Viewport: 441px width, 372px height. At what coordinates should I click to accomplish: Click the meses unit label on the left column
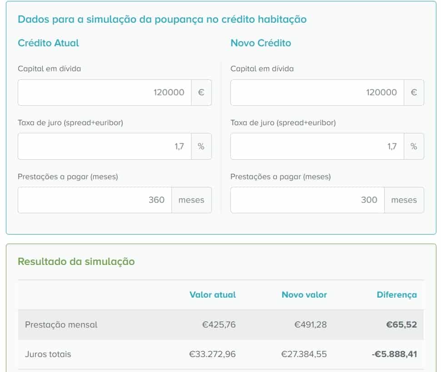click(191, 200)
